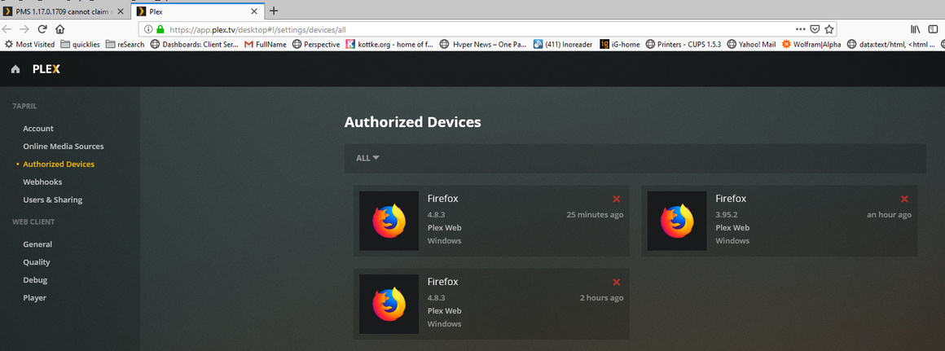
Task: Select Authorized Devices in sidebar
Action: tap(59, 164)
